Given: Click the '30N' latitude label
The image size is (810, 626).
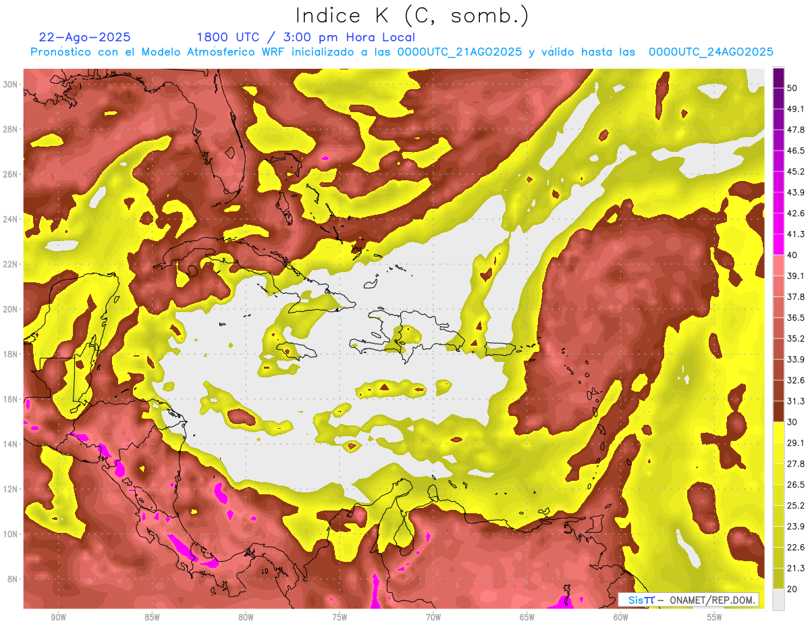Looking at the screenshot, I should click(11, 84).
